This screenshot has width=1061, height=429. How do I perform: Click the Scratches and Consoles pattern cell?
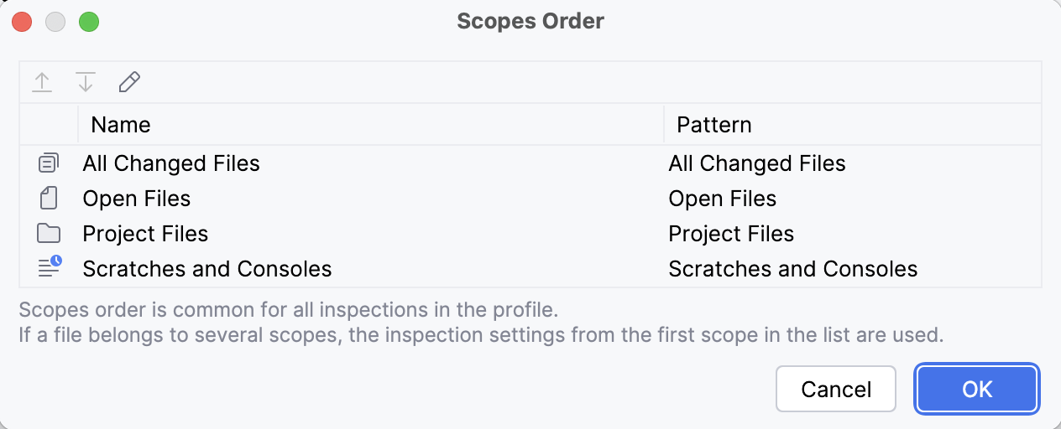click(x=793, y=269)
